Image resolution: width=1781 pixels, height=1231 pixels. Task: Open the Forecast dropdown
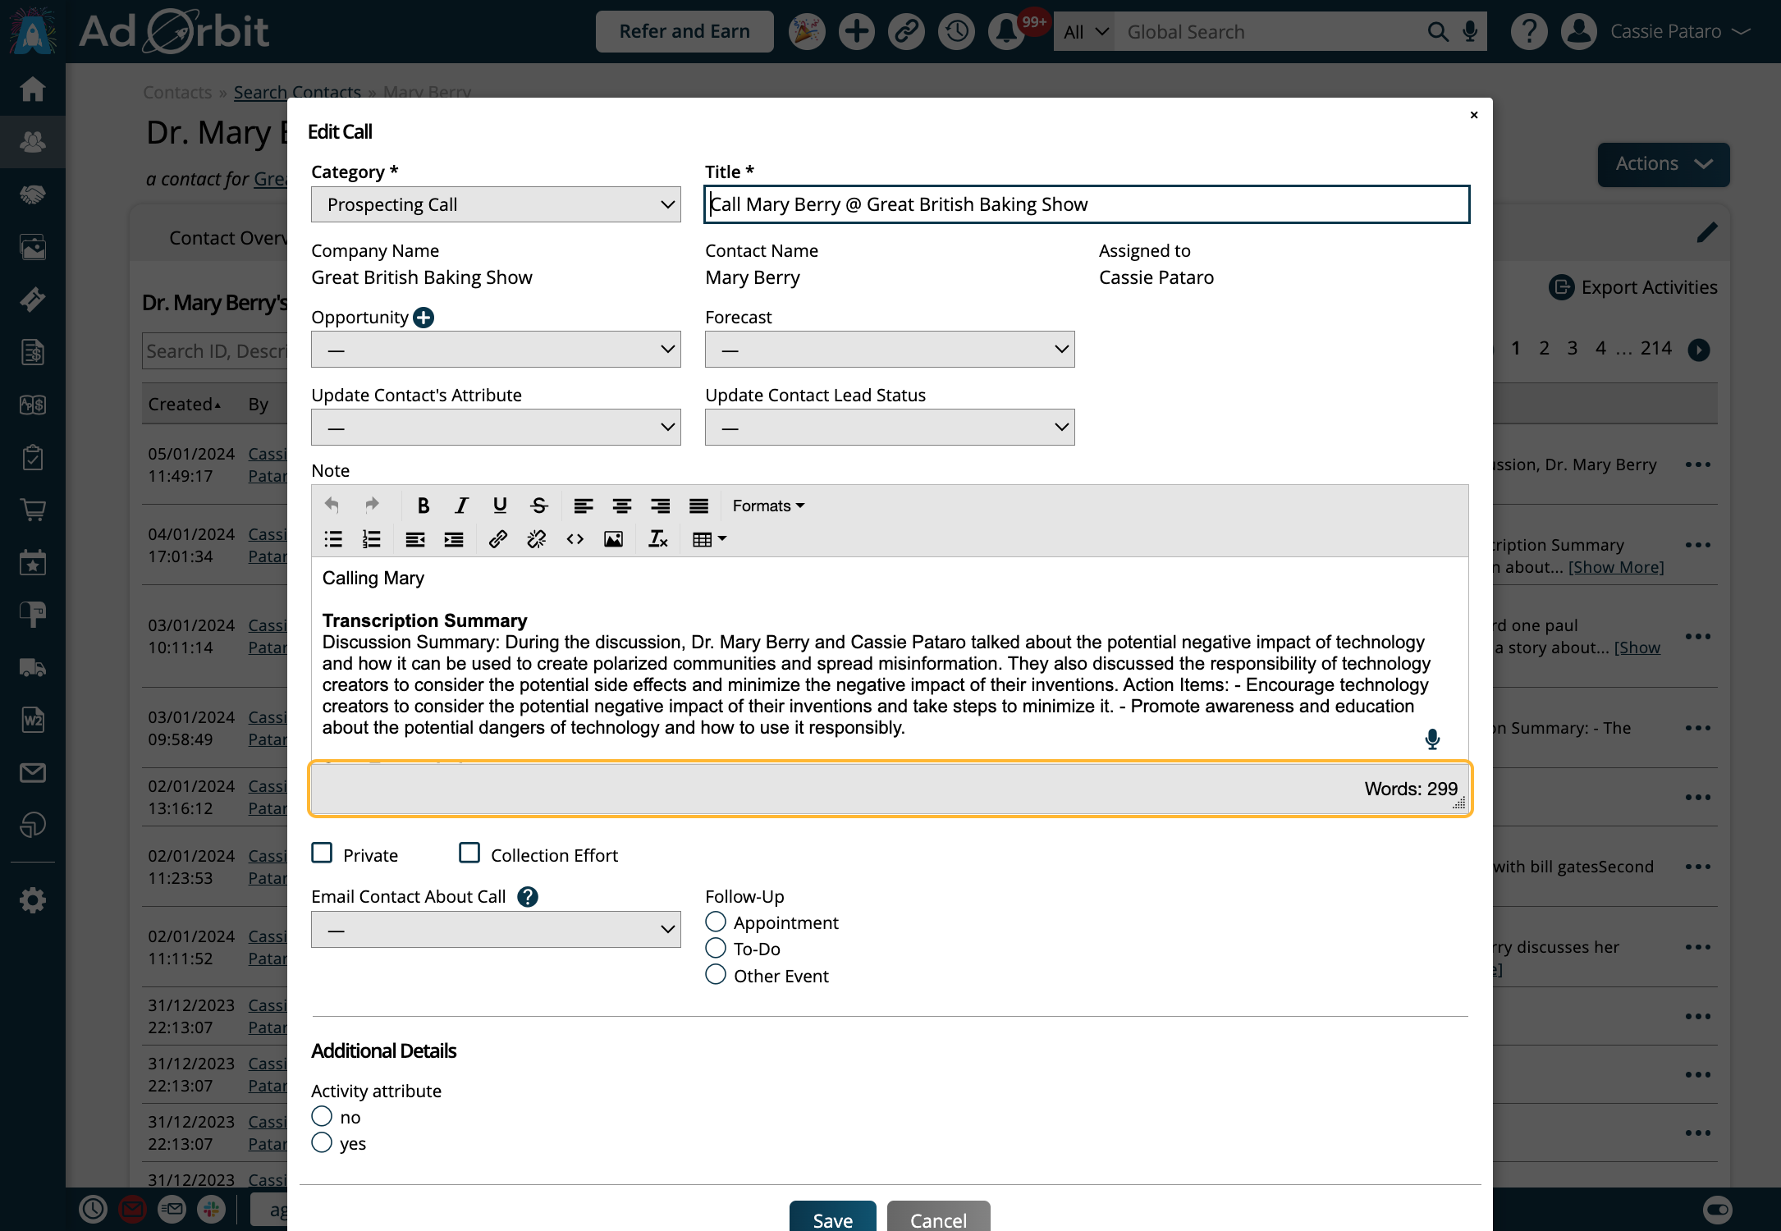click(890, 350)
